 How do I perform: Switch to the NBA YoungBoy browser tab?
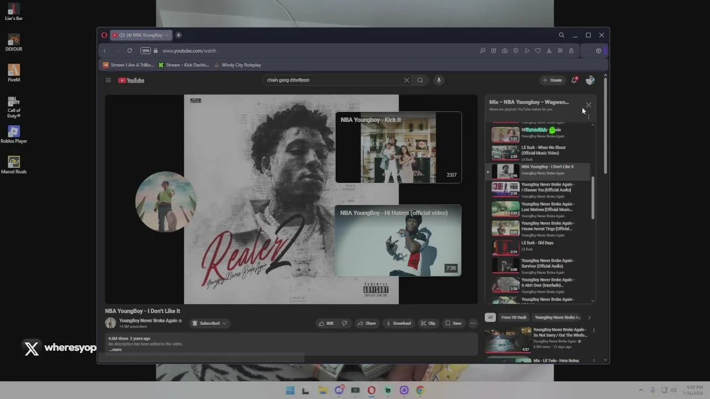click(141, 35)
